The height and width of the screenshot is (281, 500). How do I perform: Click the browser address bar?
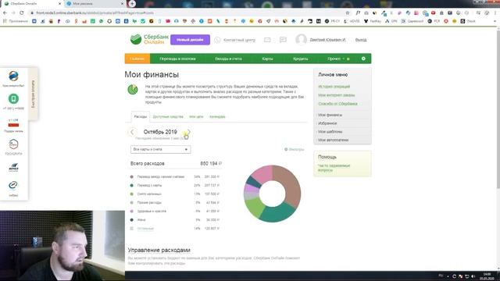[188, 12]
